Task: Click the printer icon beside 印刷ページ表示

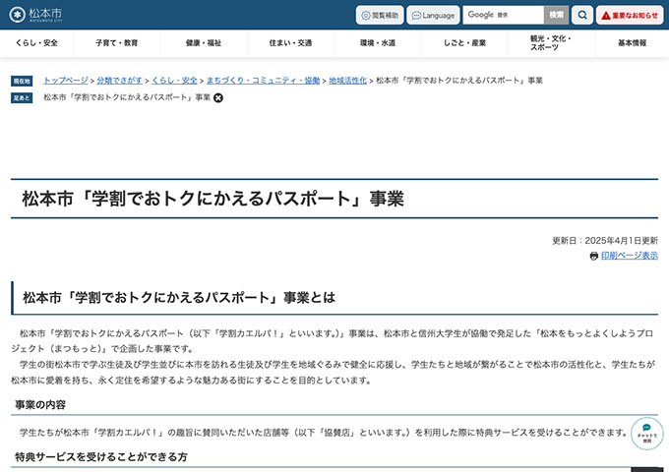Action: (593, 256)
